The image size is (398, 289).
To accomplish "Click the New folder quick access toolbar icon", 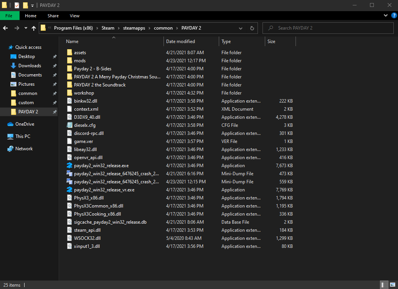I will click(25, 5).
